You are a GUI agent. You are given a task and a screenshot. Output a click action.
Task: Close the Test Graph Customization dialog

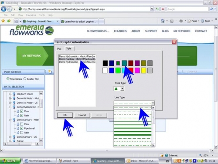pyautogui.click(x=174, y=42)
